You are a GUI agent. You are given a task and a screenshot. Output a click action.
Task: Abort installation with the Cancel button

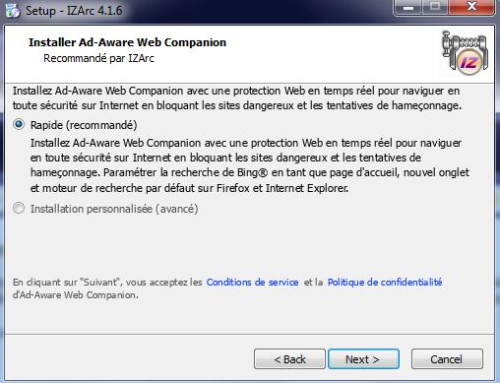pos(447,359)
